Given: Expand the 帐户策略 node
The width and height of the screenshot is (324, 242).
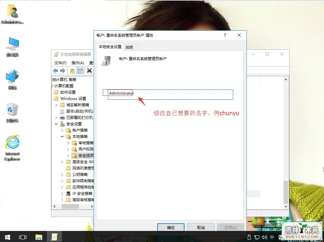Looking at the screenshot, I should 62,130.
